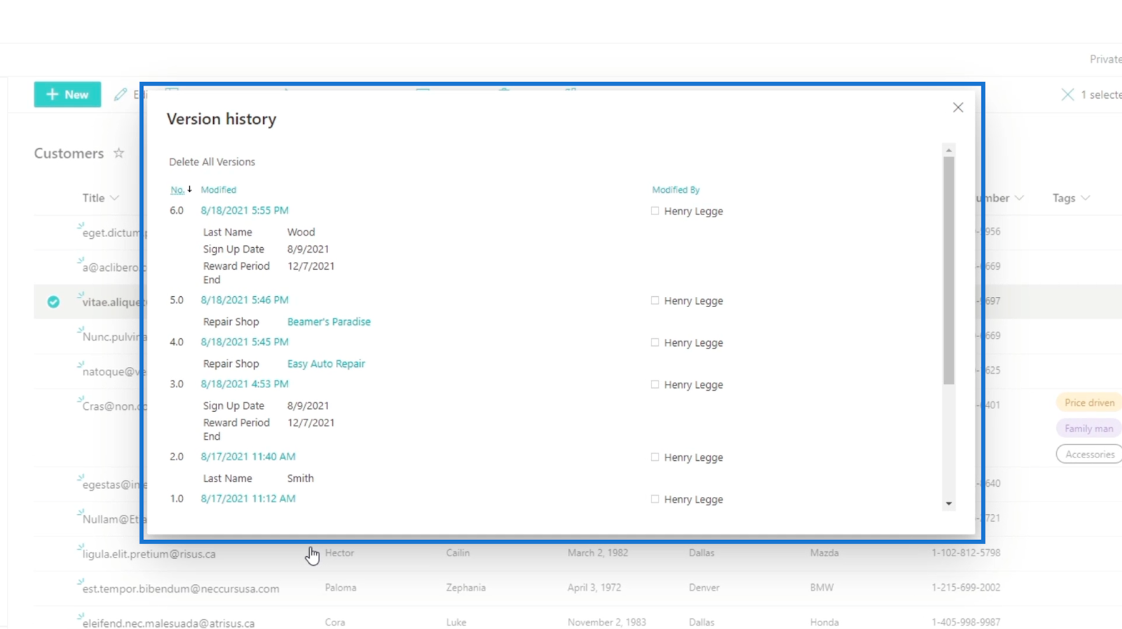Tick the checkbox beside Henry Legge for version 4.0

(x=655, y=342)
